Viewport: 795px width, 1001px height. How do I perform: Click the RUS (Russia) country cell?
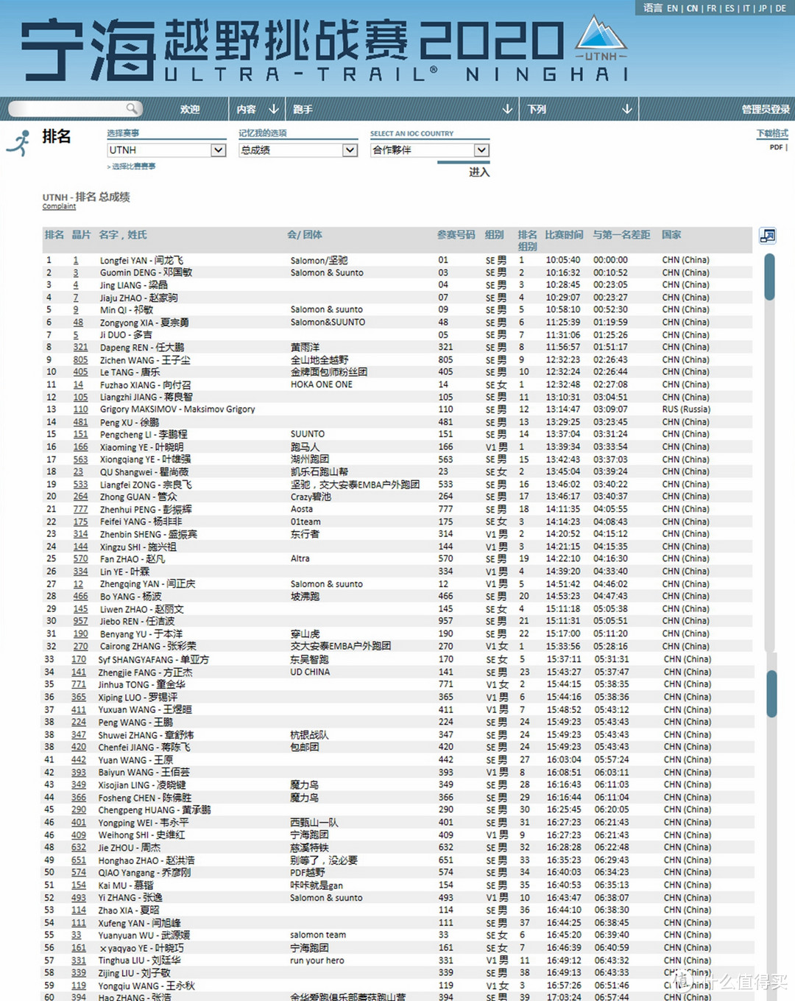[686, 410]
